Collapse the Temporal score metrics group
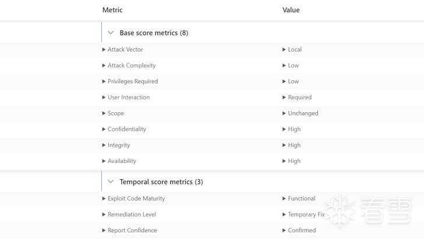Image resolution: width=424 pixels, height=241 pixels. click(x=111, y=182)
